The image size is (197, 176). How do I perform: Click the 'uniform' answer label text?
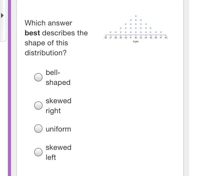coord(58,129)
